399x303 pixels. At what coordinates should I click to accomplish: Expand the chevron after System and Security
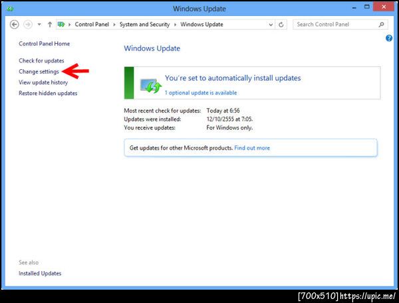tap(175, 25)
